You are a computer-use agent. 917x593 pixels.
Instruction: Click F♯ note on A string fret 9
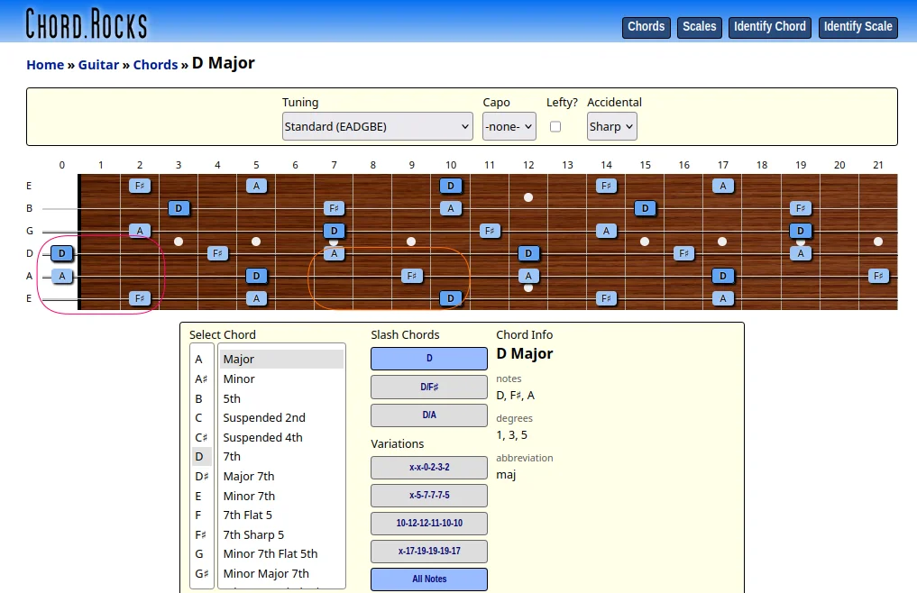pos(412,276)
